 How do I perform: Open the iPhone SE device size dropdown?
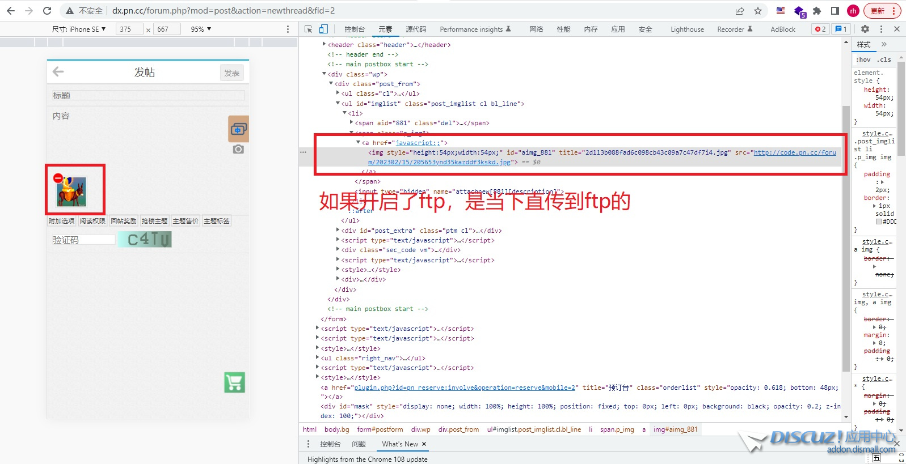click(x=79, y=29)
